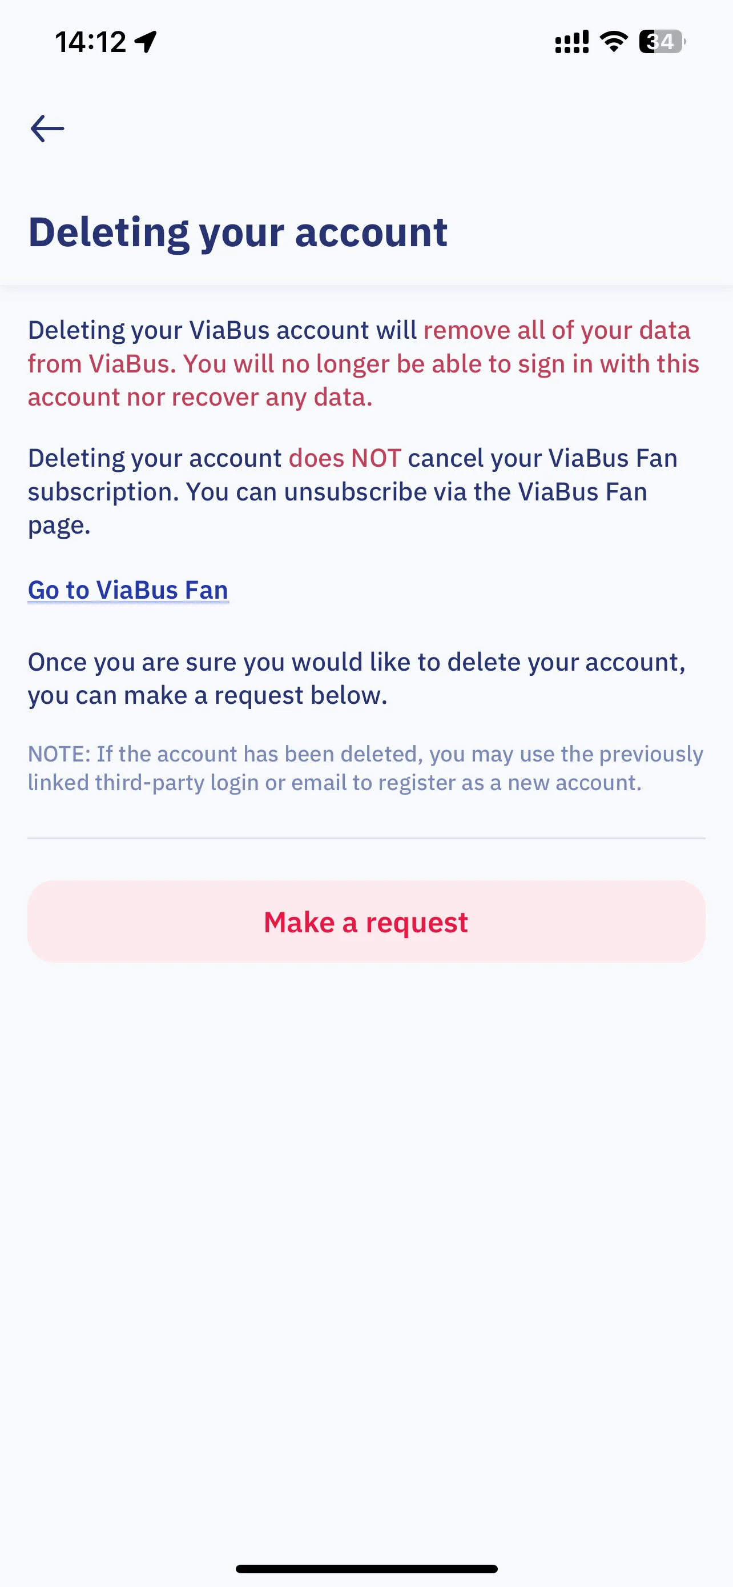Tap the 'linked third-party login' note line

click(x=335, y=783)
